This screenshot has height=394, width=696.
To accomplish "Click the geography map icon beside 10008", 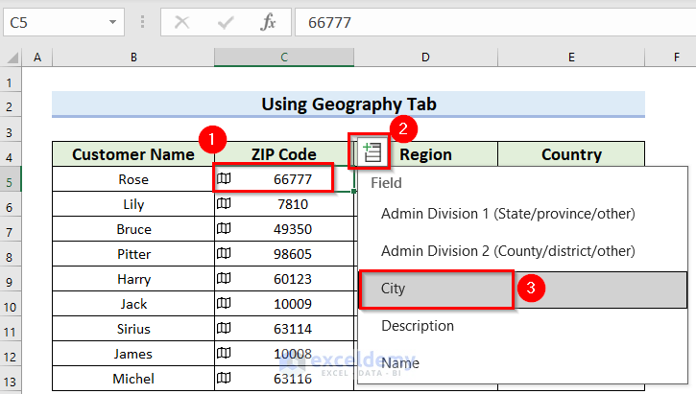I will (x=224, y=353).
